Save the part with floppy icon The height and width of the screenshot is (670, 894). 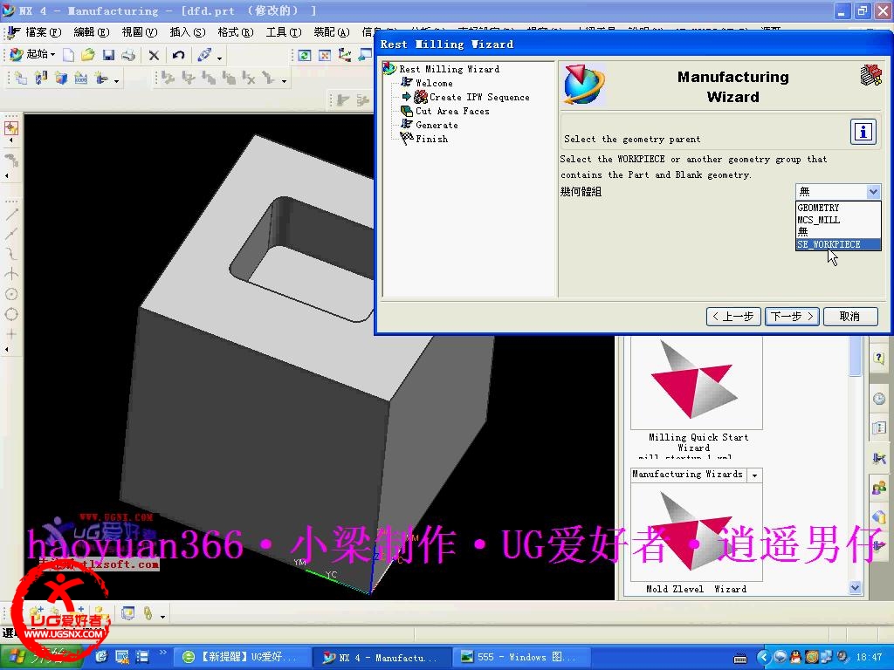tap(108, 55)
